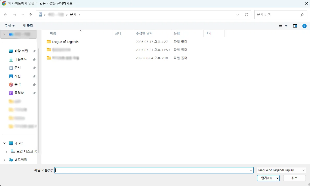Click the navigation pane scrollbar
The image size is (310, 186).
tap(39, 101)
